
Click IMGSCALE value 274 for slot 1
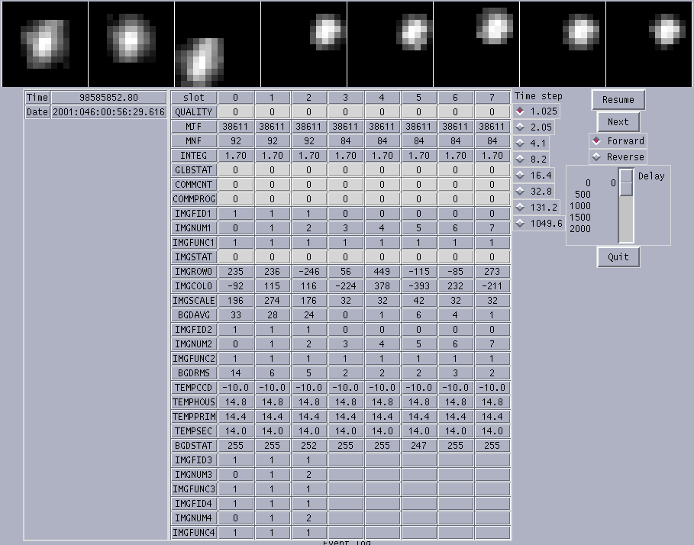[x=272, y=301]
